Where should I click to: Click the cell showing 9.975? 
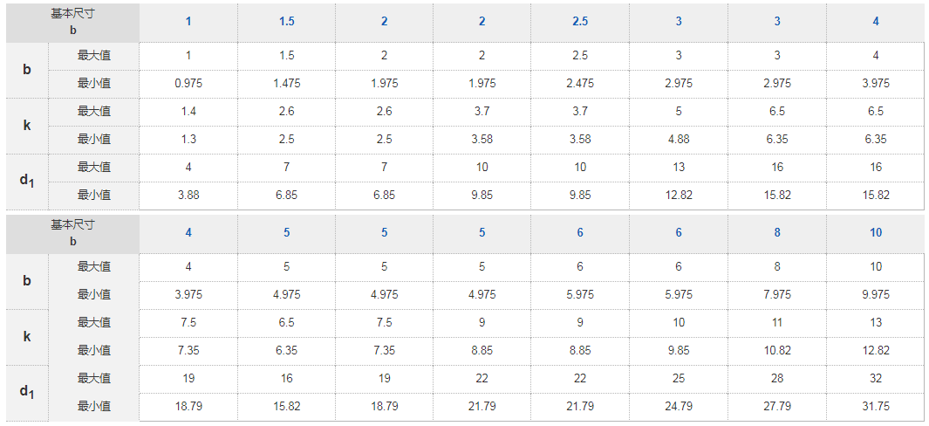point(876,295)
